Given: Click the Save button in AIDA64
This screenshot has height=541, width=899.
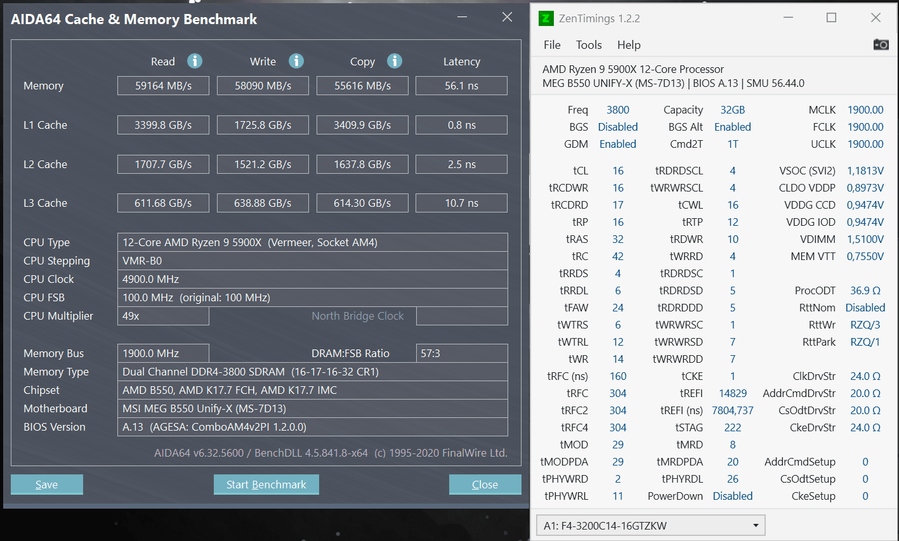Looking at the screenshot, I should coord(47,485).
